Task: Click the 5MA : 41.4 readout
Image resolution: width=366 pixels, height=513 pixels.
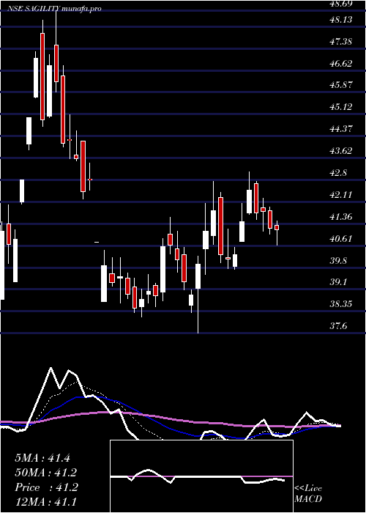Action: [42, 458]
